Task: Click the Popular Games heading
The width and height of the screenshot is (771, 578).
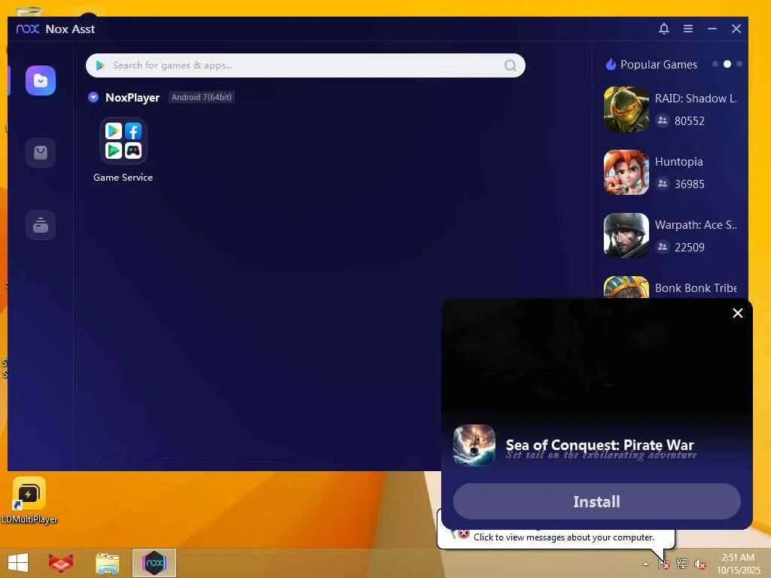Action: click(658, 65)
